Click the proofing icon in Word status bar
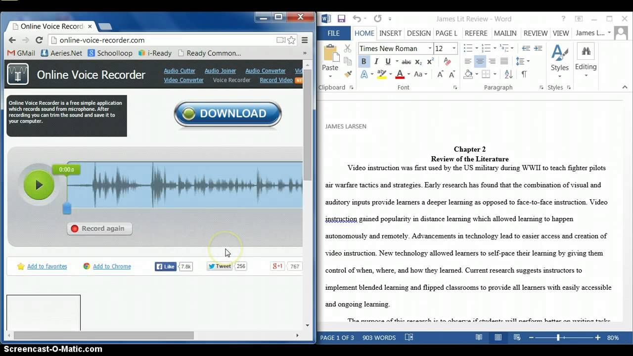Screen dimensions: 633x356 pos(409,337)
